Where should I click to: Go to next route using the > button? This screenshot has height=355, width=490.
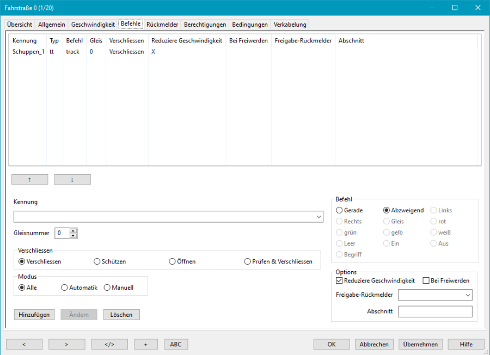click(66, 344)
